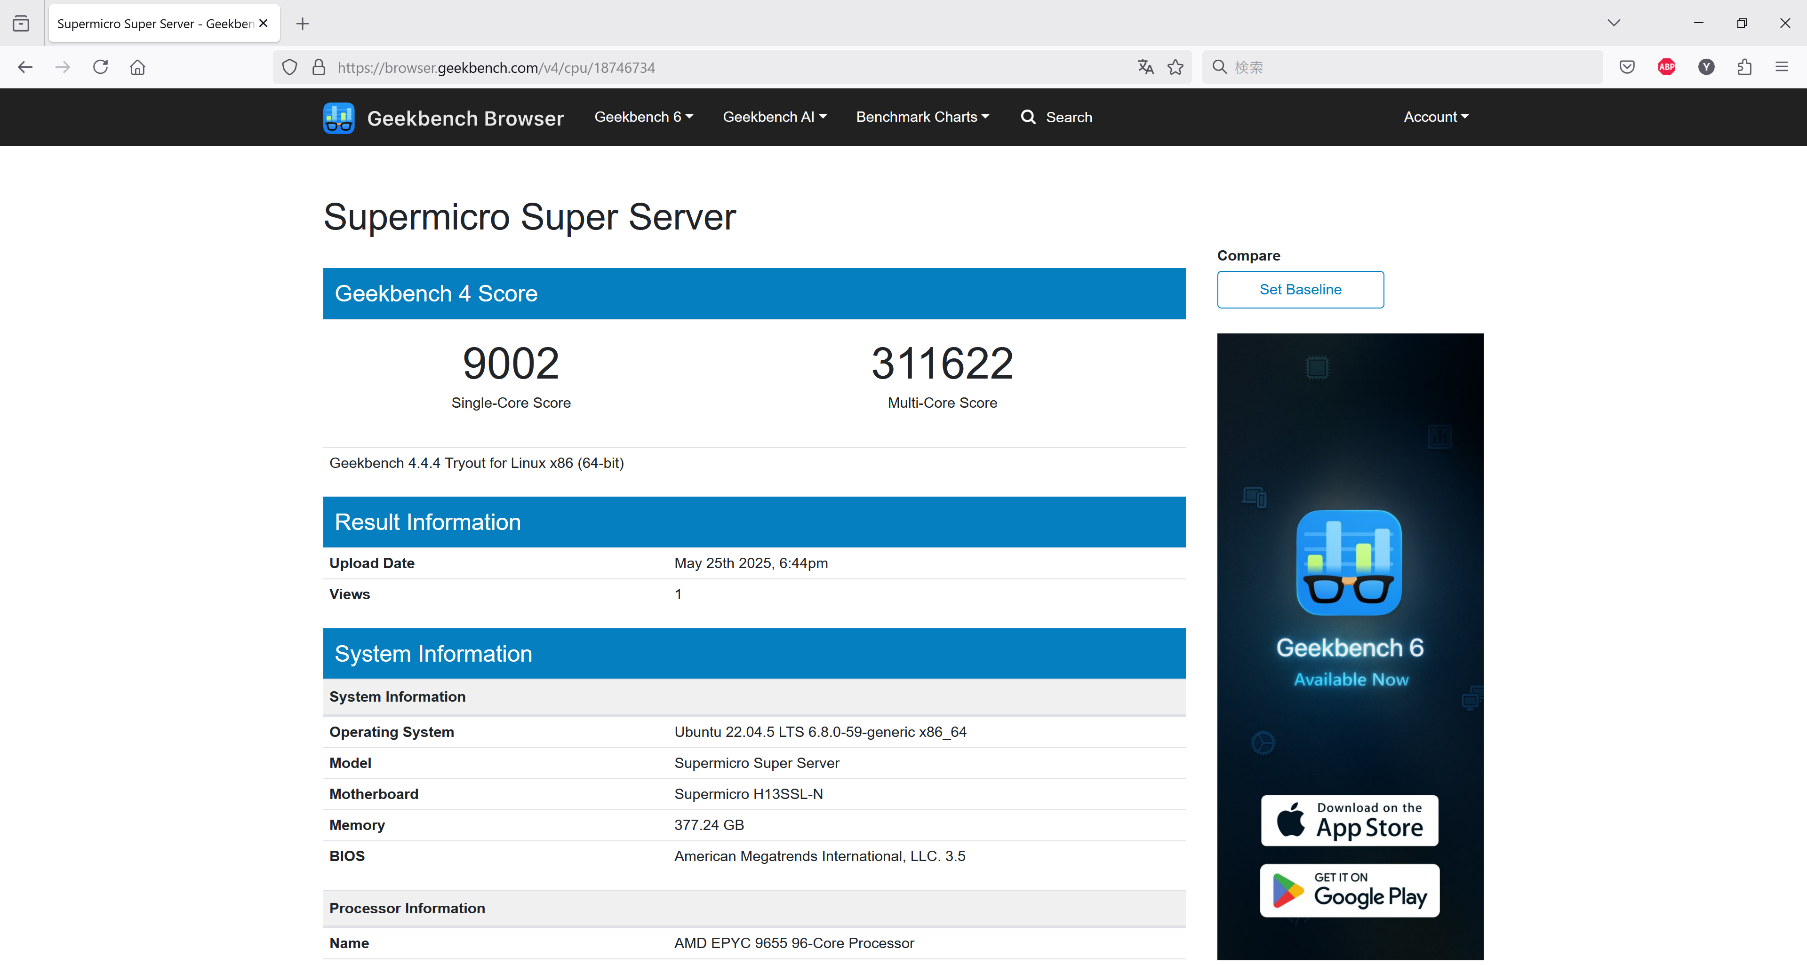
Task: Click the page translate icon in address bar
Action: click(x=1145, y=67)
